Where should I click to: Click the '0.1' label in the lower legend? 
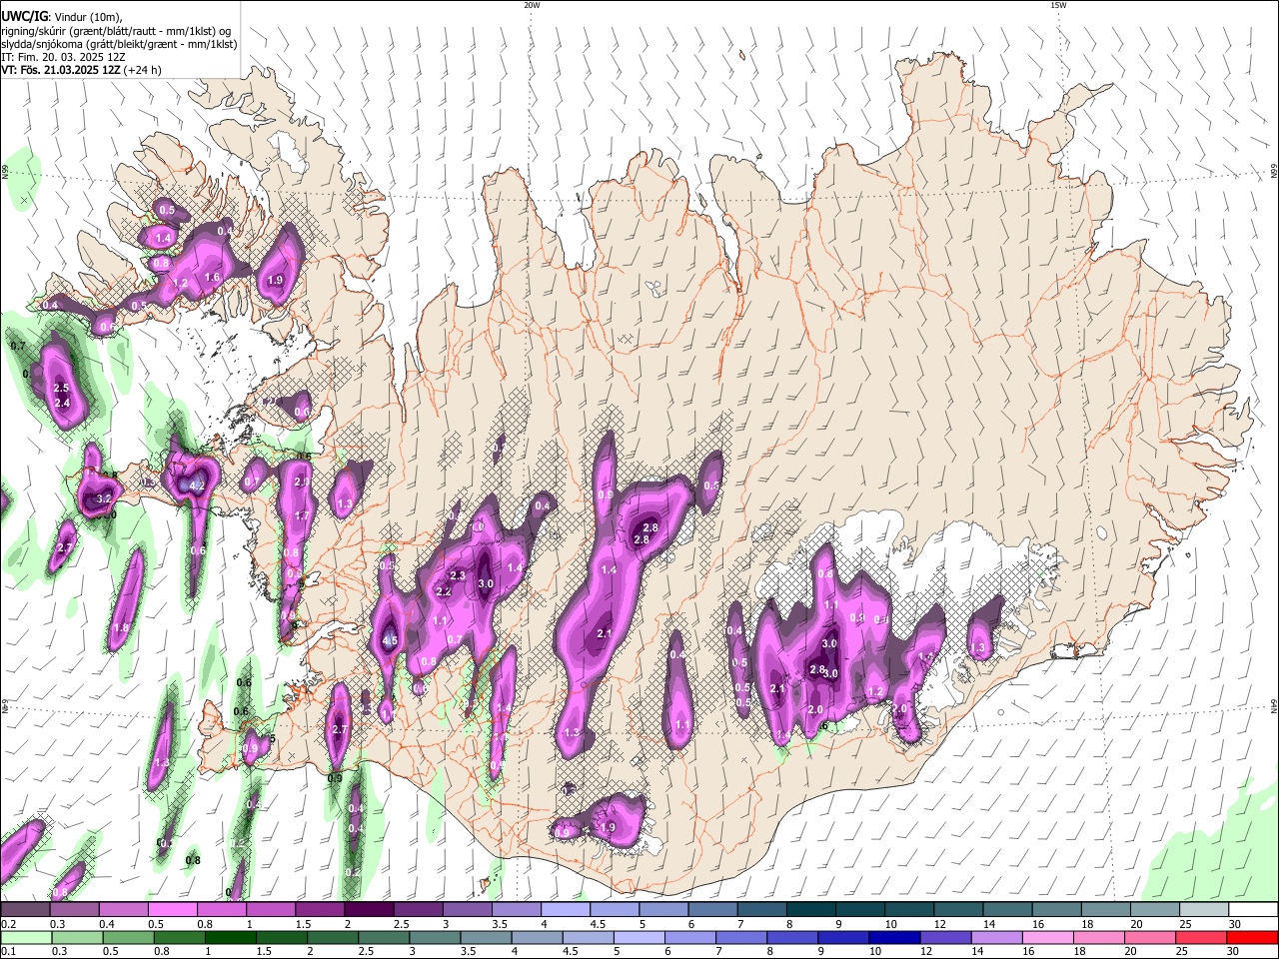[x=7, y=952]
